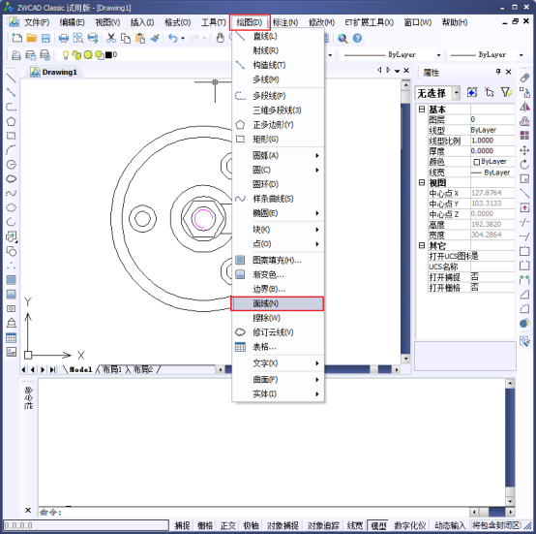The height and width of the screenshot is (534, 536).
Task: Select the Arc tool in left toolbar
Action: click(11, 150)
